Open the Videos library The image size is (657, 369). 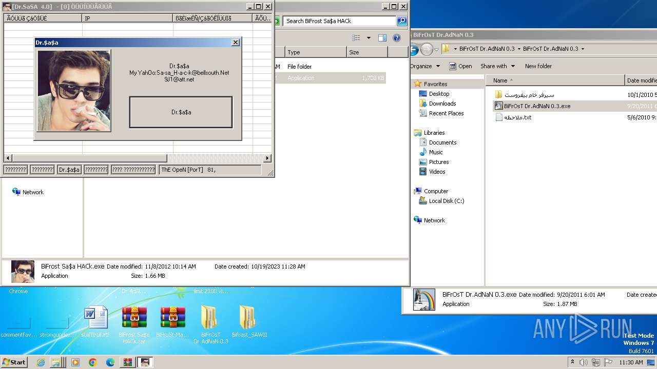pos(437,172)
